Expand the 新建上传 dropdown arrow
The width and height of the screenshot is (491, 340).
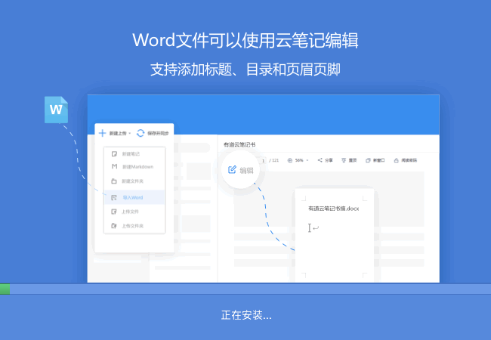(130, 134)
